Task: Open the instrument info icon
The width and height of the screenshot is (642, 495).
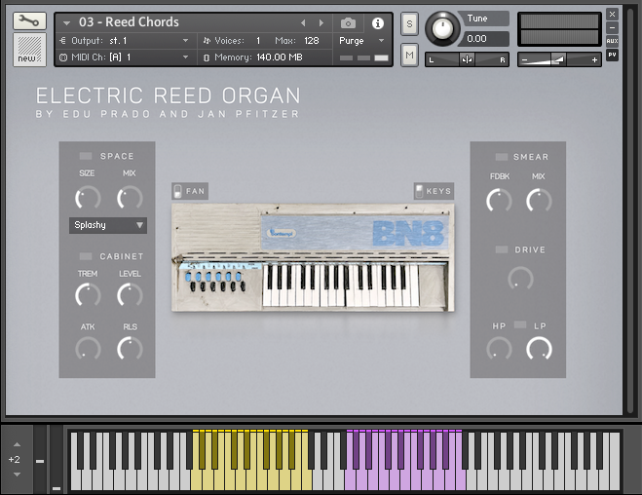Action: [x=378, y=22]
